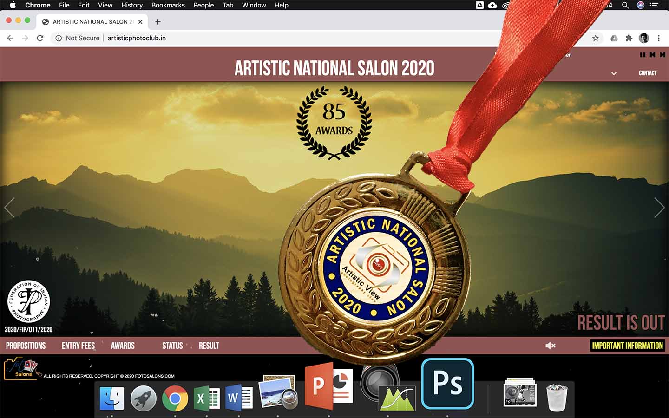The width and height of the screenshot is (669, 418).
Task: Open the ENTRY FEES section
Action: pyautogui.click(x=78, y=345)
